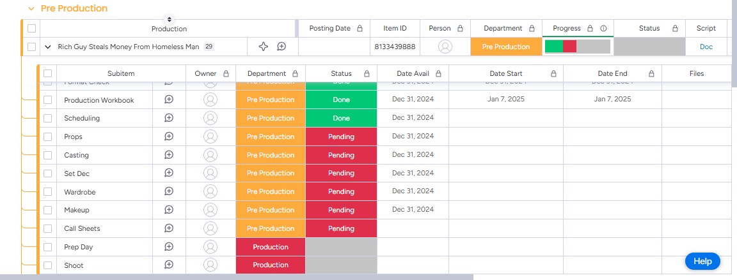The height and width of the screenshot is (280, 737).
Task: Click the progress bar on the main item
Action: pos(577,47)
